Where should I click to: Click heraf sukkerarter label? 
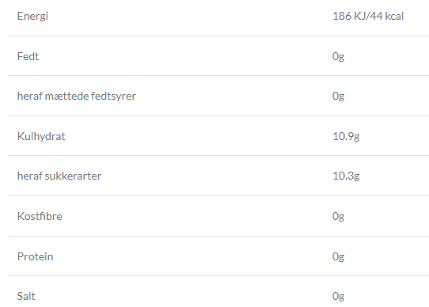pyautogui.click(x=59, y=176)
